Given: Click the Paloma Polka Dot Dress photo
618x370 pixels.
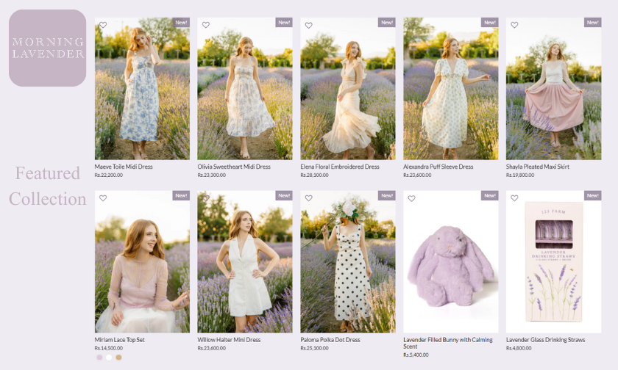Looking at the screenshot, I should tap(348, 262).
